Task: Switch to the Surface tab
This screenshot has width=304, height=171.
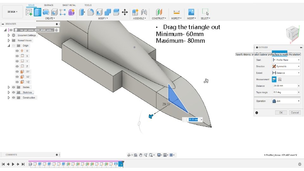Action: 48,5
